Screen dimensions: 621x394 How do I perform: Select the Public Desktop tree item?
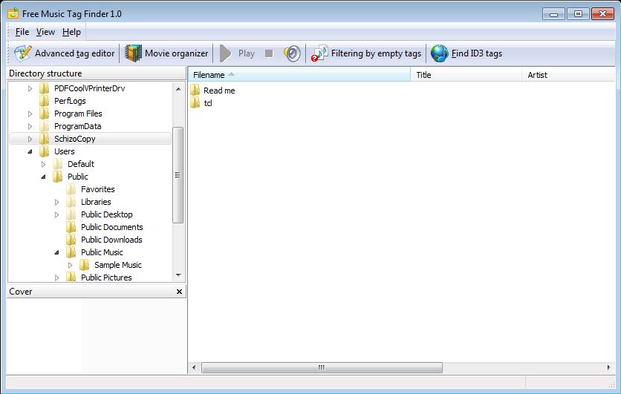tap(106, 214)
